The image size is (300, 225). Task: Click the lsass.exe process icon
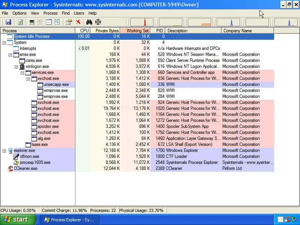point(28,145)
